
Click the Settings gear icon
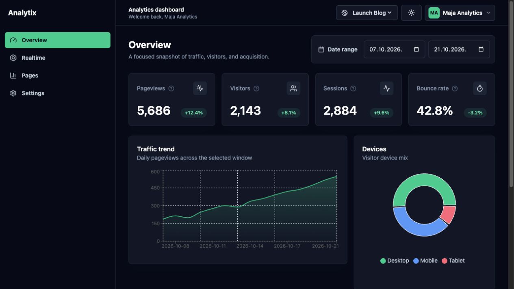(13, 93)
